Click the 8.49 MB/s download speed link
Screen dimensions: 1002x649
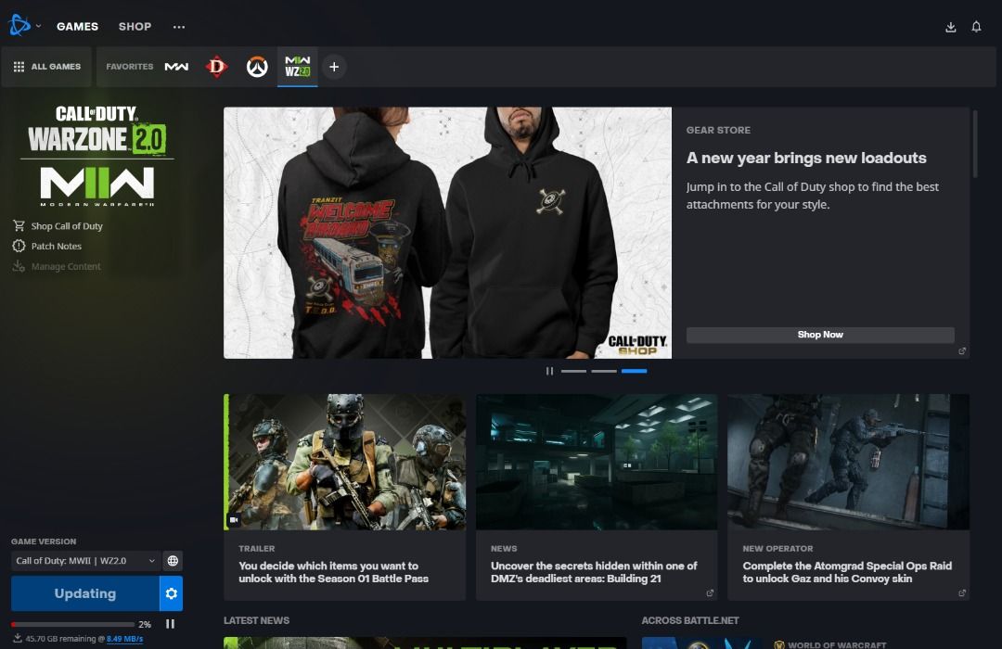click(124, 639)
